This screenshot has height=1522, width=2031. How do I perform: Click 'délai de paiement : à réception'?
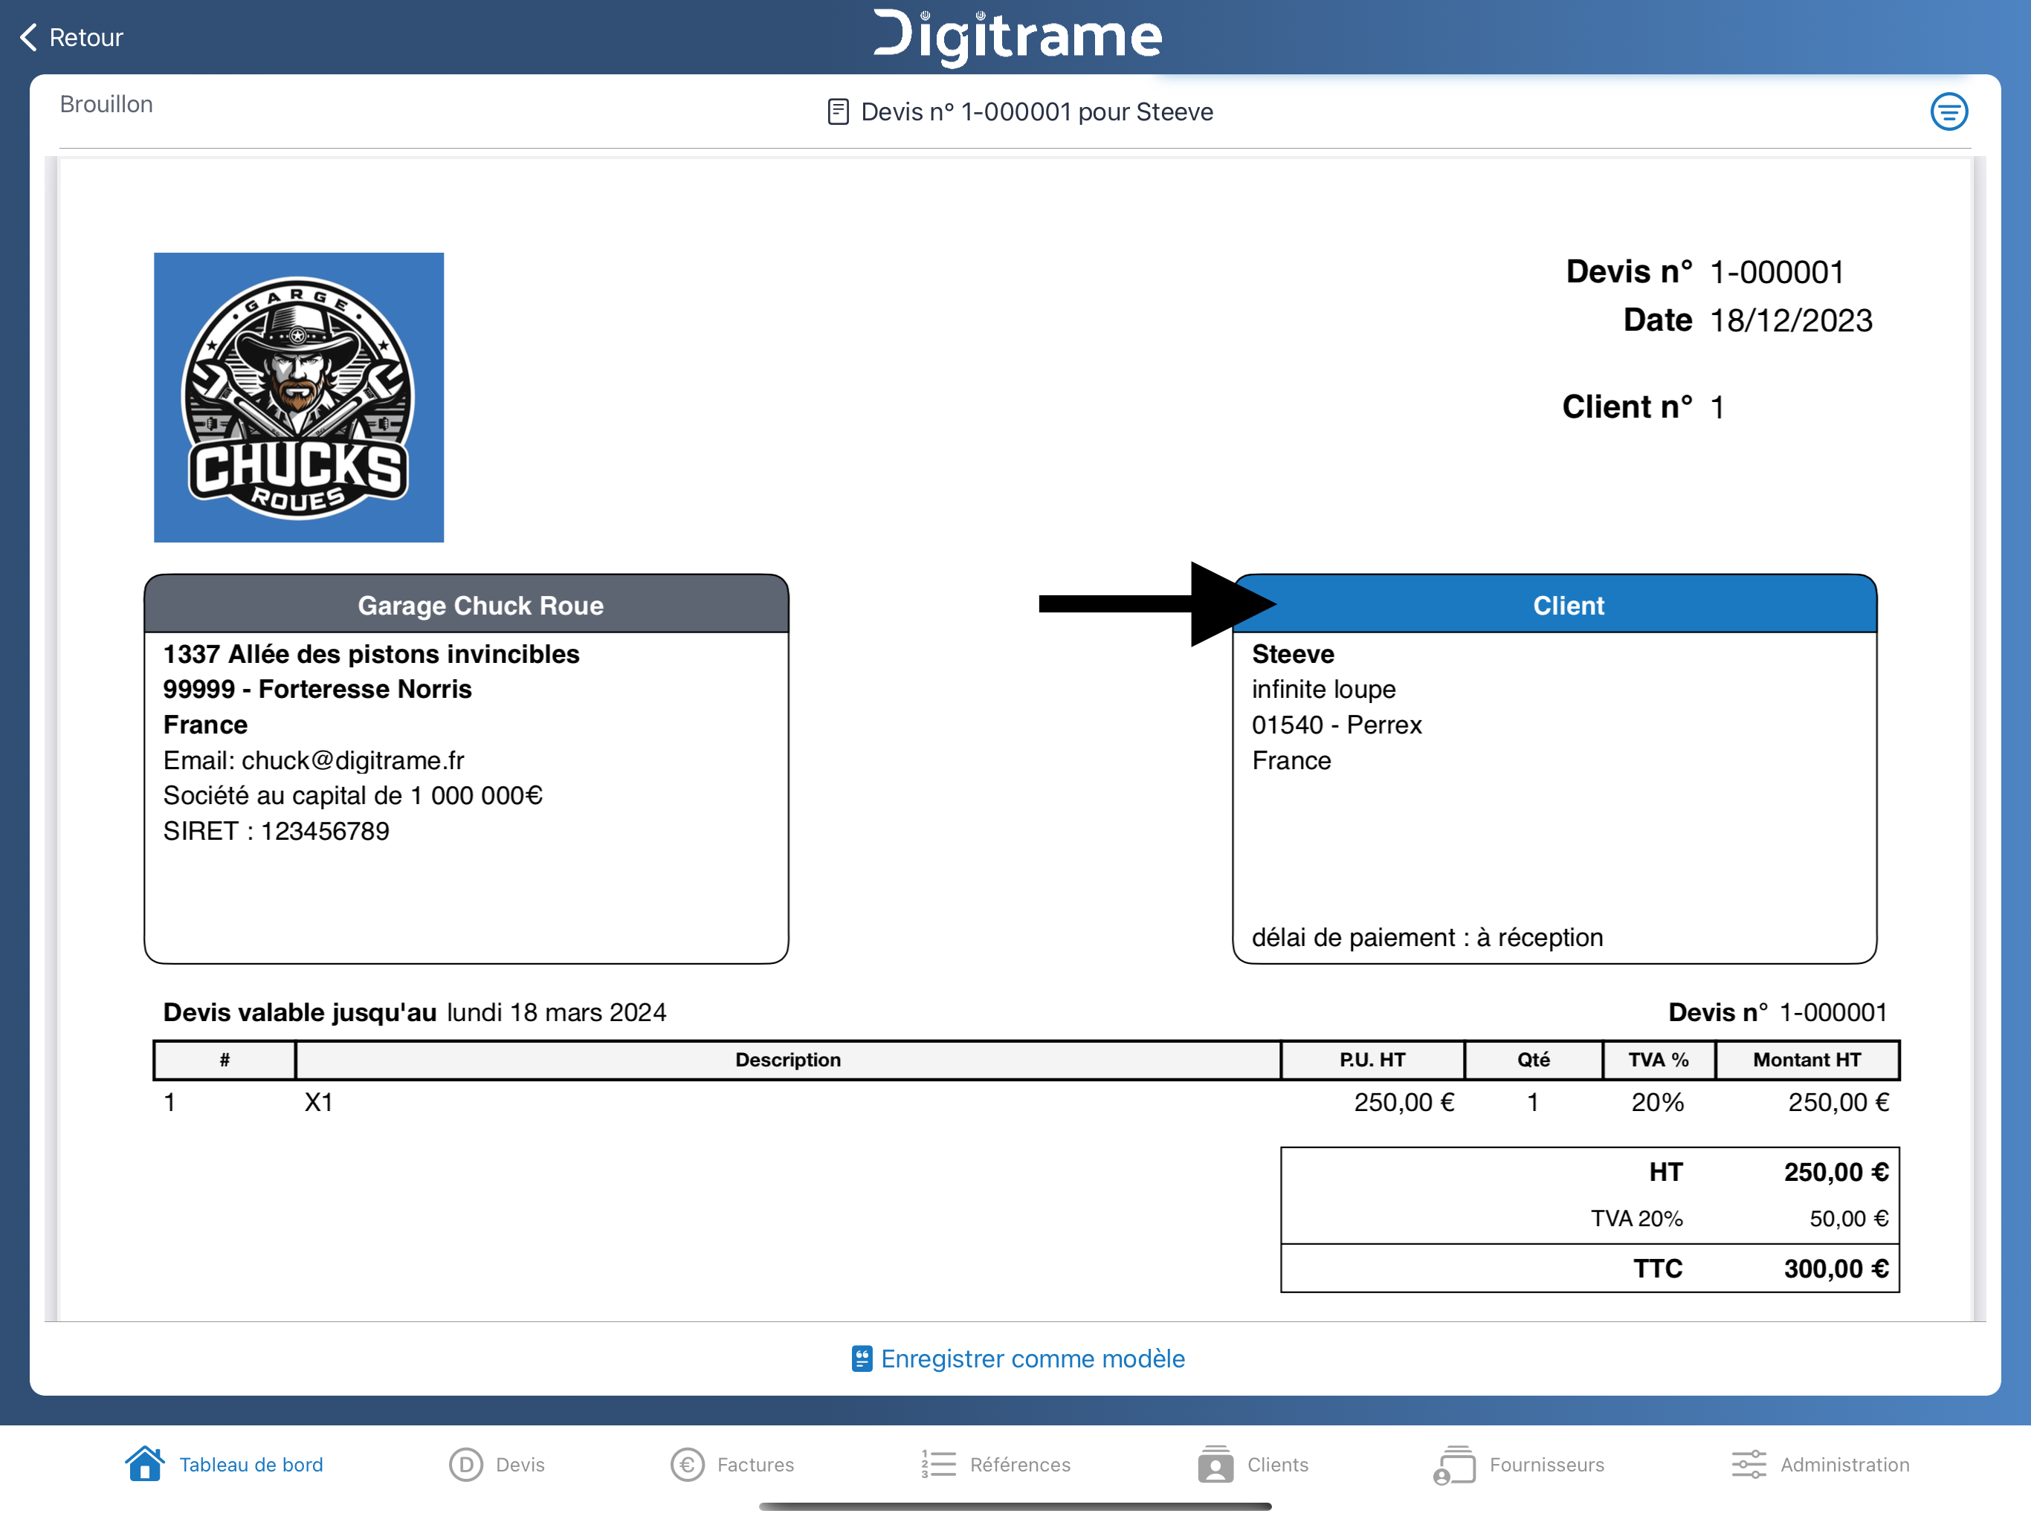[1428, 937]
